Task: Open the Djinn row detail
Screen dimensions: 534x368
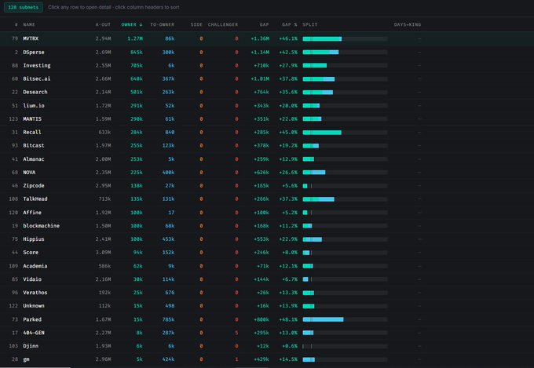Action: pos(267,346)
